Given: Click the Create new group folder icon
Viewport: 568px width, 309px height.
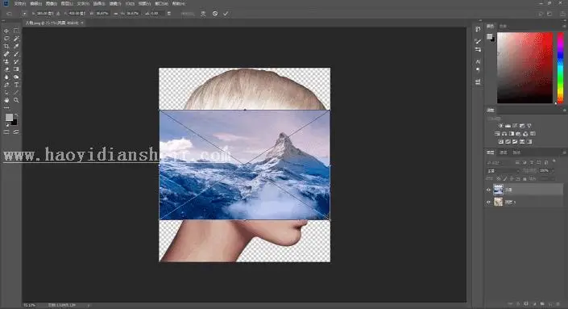Looking at the screenshot, I should pyautogui.click(x=542, y=303).
